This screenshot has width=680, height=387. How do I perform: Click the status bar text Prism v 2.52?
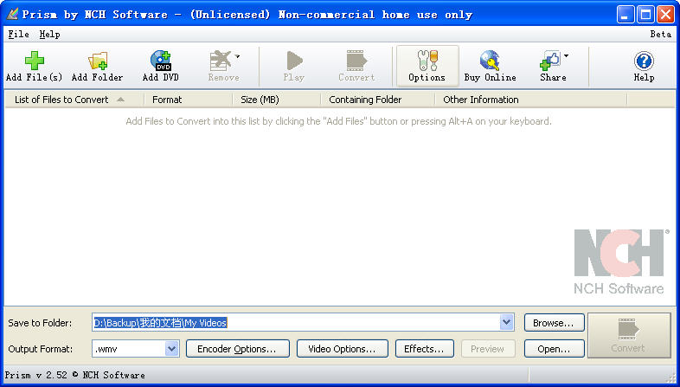36,375
